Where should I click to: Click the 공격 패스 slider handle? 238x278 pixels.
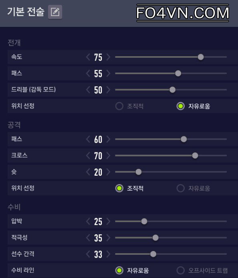point(184,139)
